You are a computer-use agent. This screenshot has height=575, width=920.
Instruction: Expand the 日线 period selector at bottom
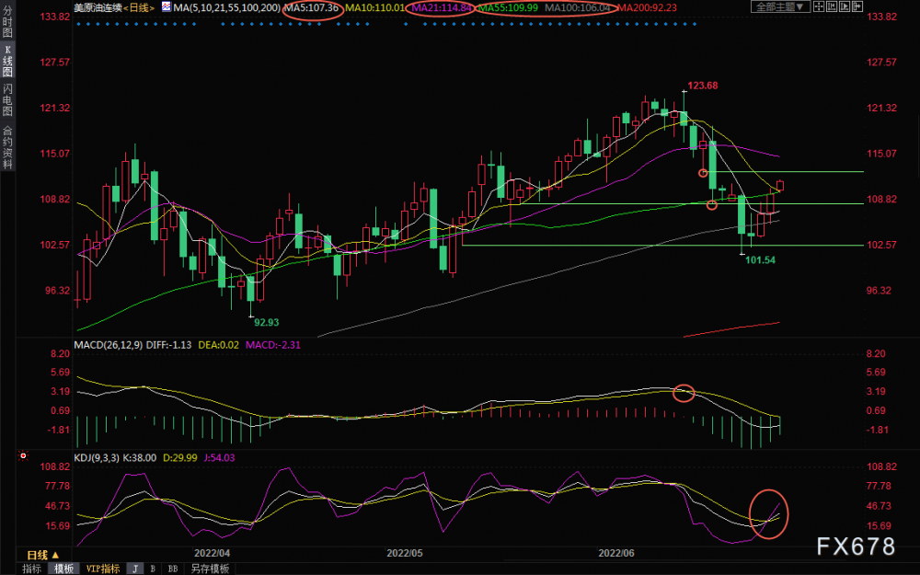[43, 555]
